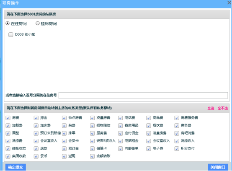
Task: Click the 关闭窗口 button
Action: (x=218, y=167)
